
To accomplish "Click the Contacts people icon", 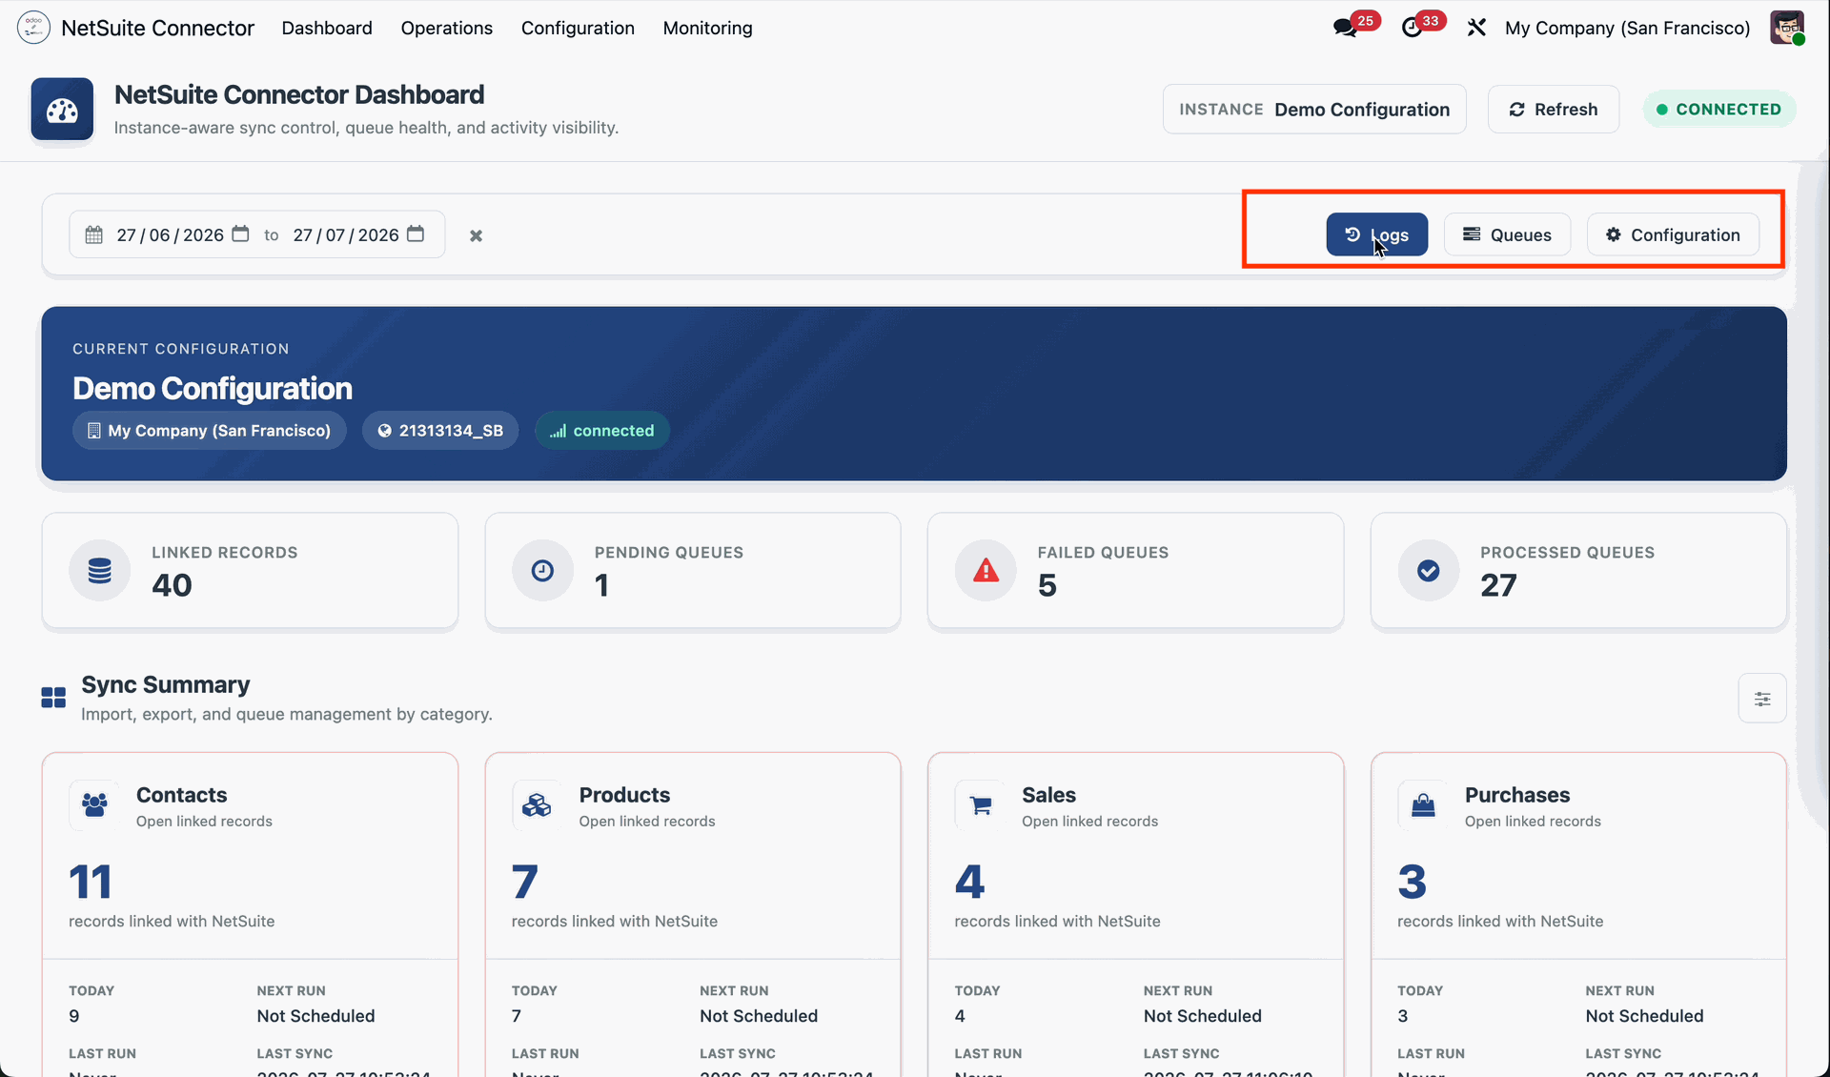I will click(x=94, y=805).
